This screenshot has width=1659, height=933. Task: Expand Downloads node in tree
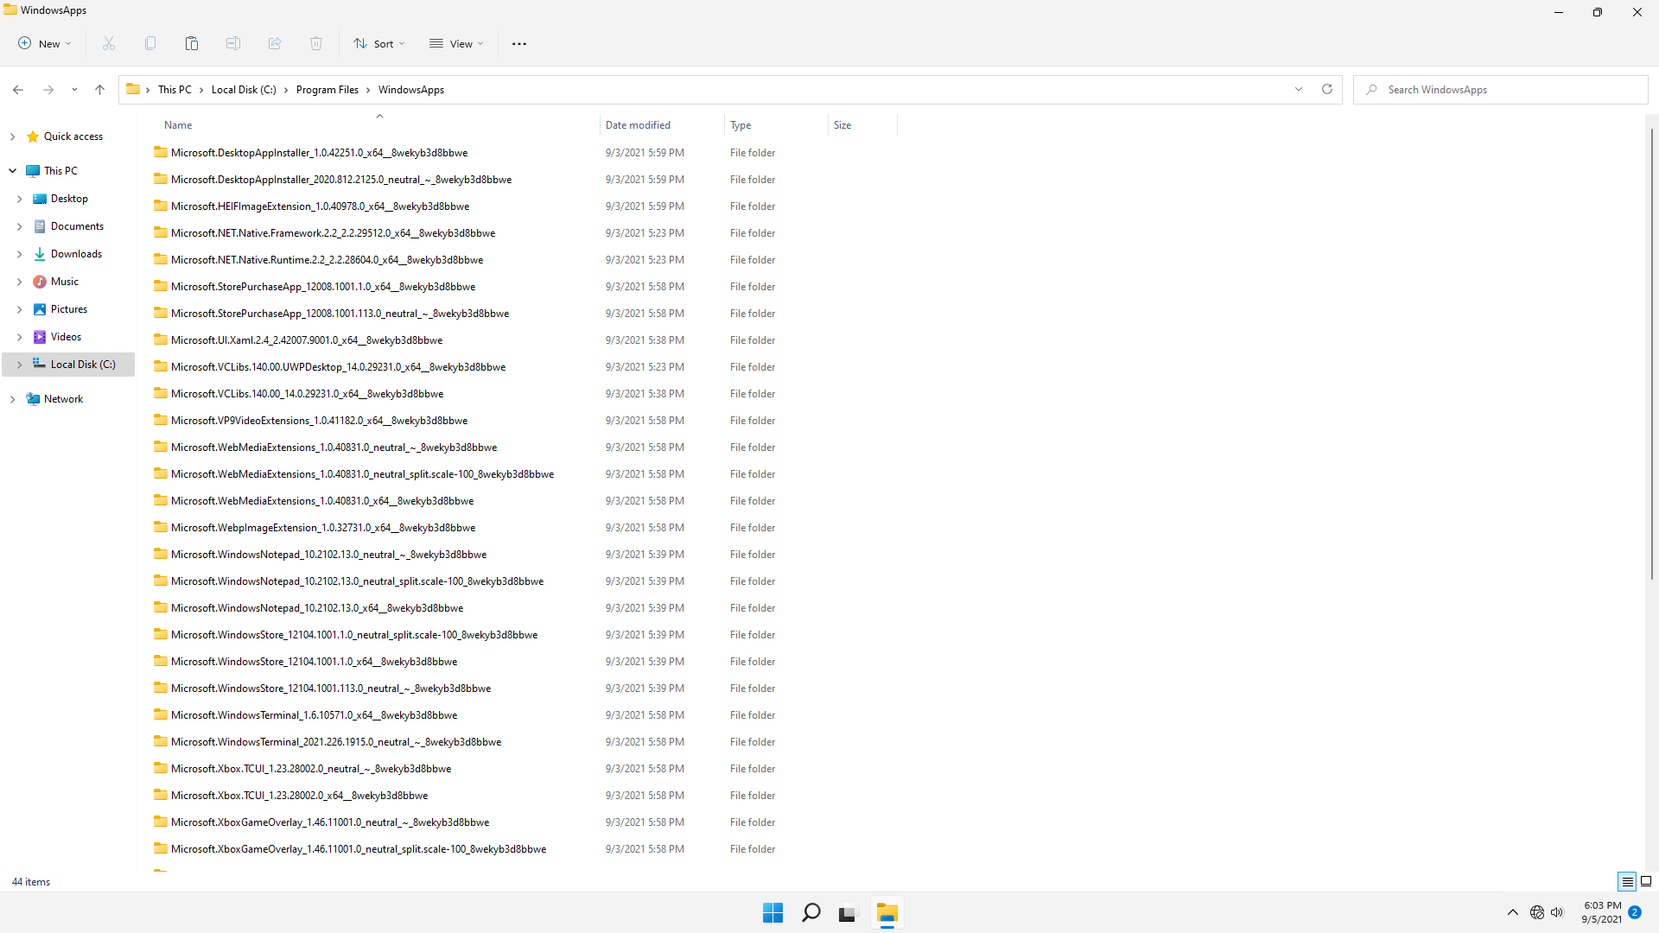pos(19,254)
